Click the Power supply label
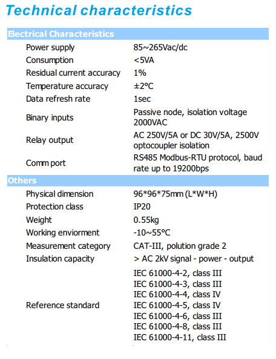Image resolution: width=276 pixels, height=359 pixels. 50,48
